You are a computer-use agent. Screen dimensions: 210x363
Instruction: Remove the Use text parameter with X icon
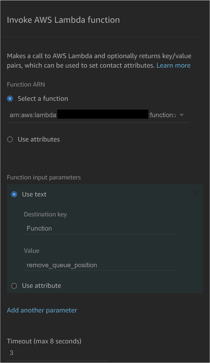pos(196,193)
